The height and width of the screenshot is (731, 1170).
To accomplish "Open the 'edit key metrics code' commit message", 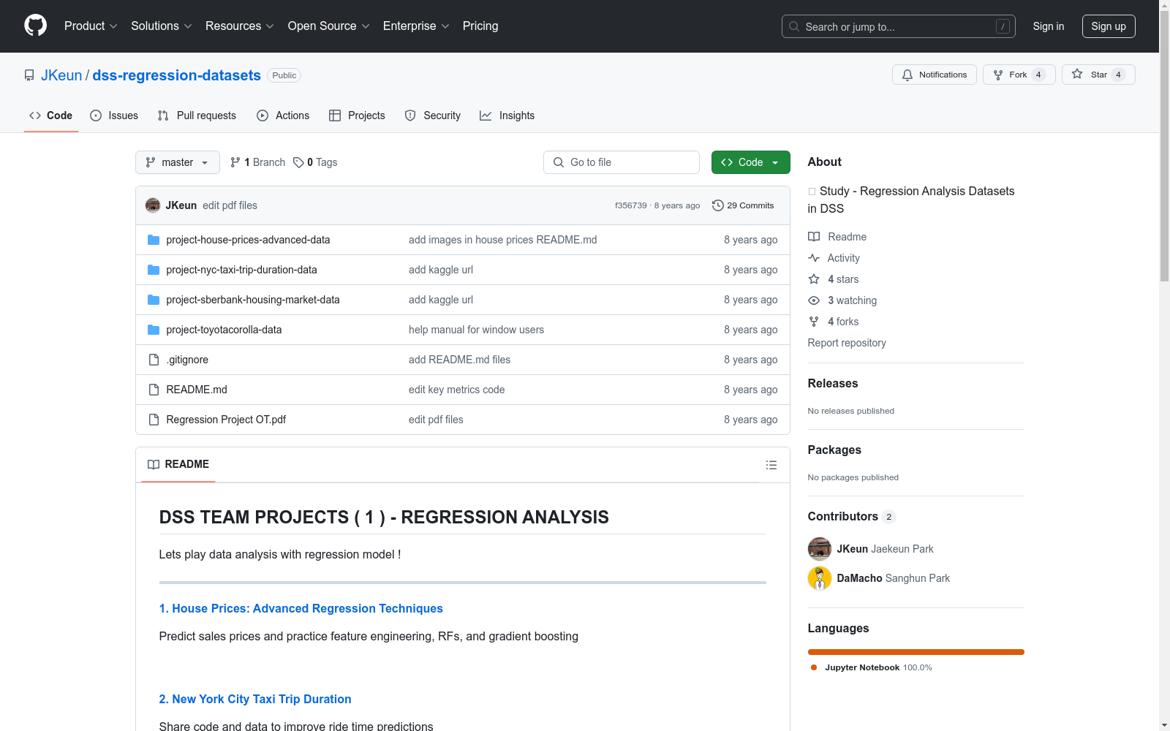I will pos(456,390).
